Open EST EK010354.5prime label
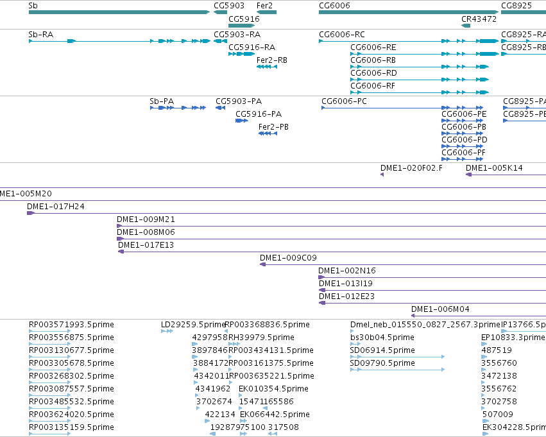The width and height of the screenshot is (546, 437). [x=273, y=390]
